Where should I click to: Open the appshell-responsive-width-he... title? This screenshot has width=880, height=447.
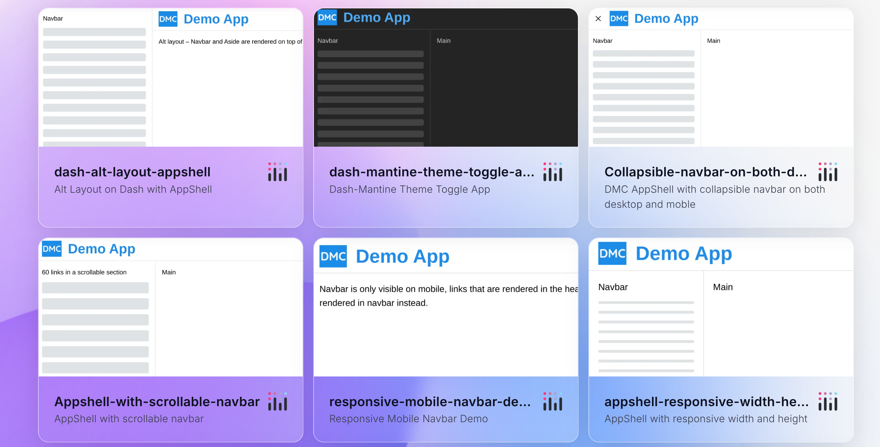706,402
